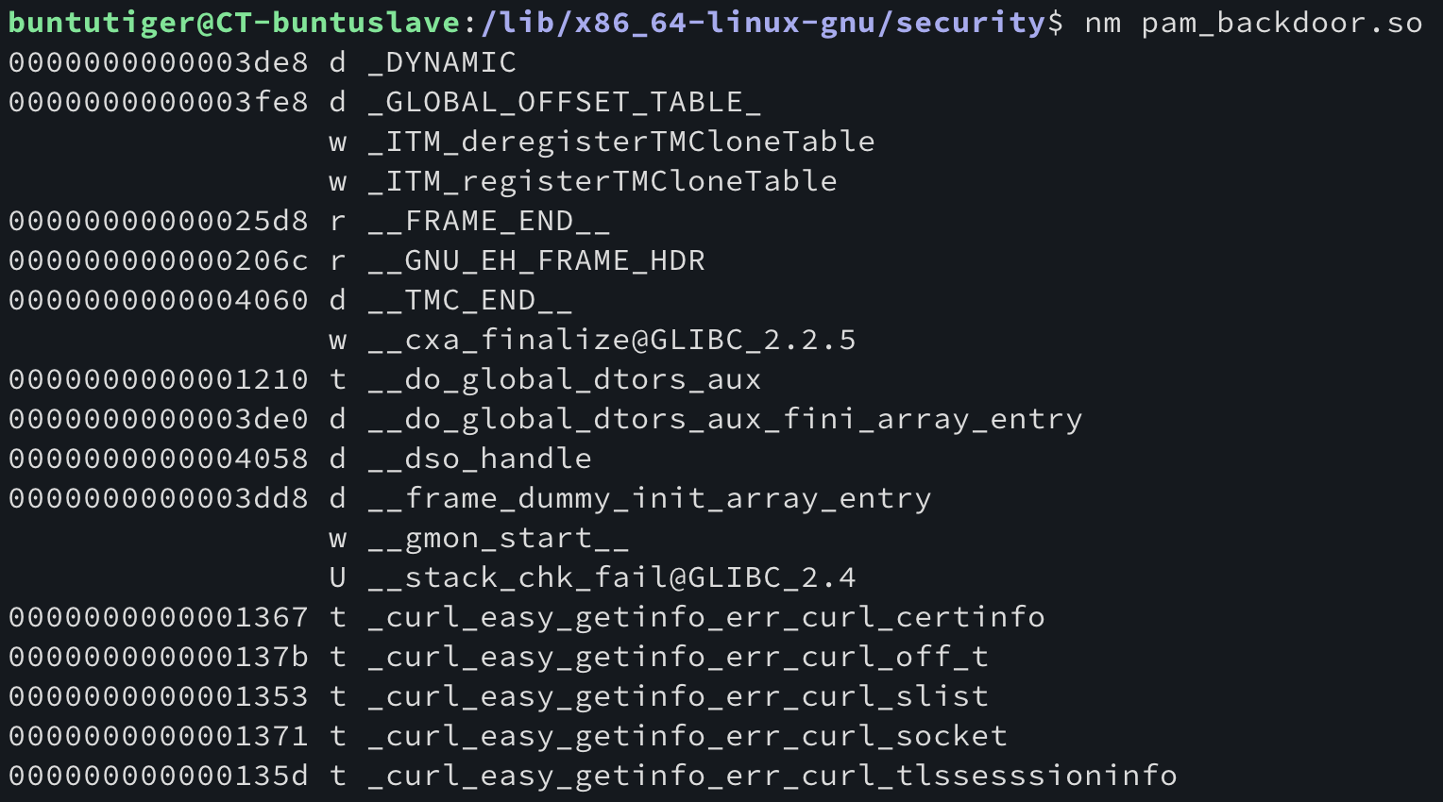This screenshot has width=1443, height=802.
Task: Click the __TMC_END__ symbol
Action: coord(469,300)
